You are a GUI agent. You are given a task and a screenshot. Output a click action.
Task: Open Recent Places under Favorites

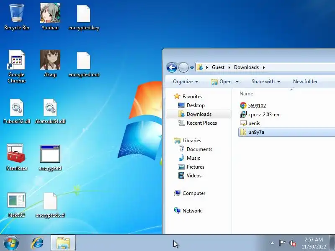click(x=197, y=123)
